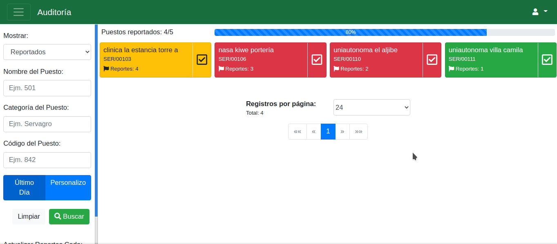Click the green Buscar button

[69, 217]
